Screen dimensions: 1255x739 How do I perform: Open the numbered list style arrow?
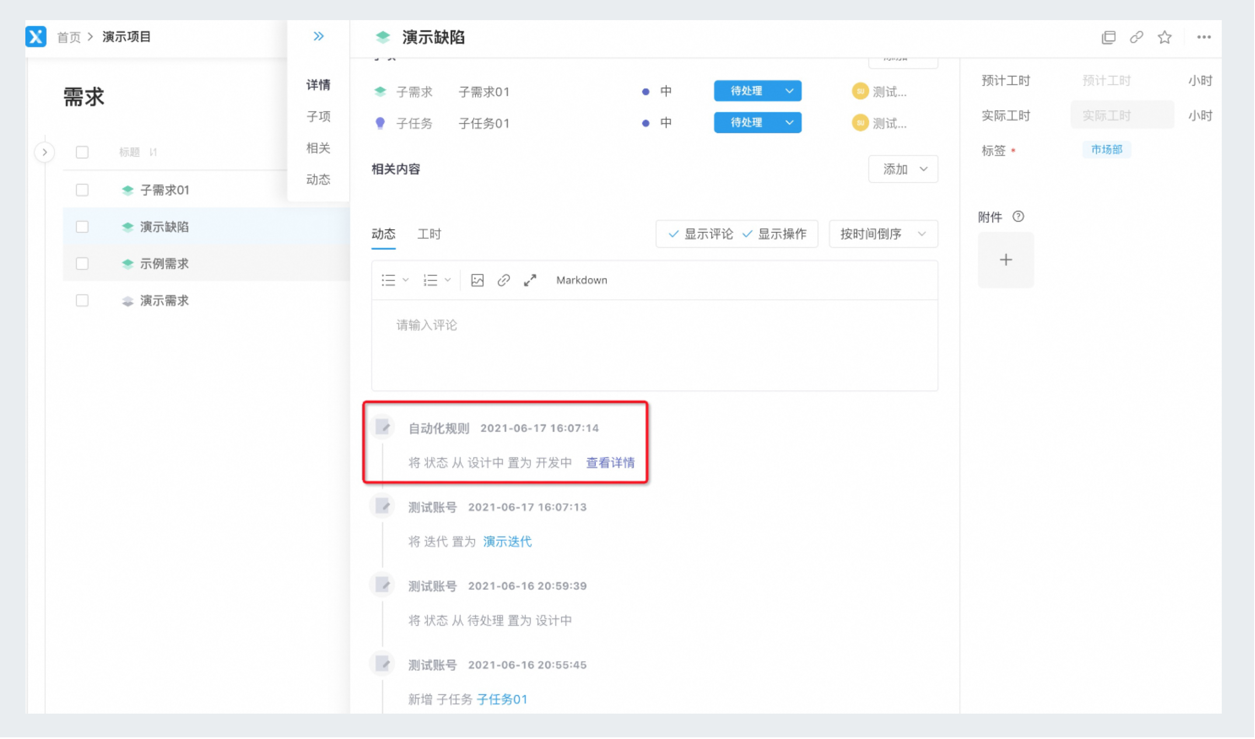[448, 280]
